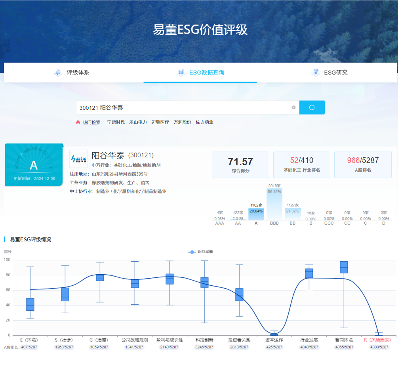Viewport: 398px width, 369px height.
Task: Click the 注册地址 address line
Action: [x=109, y=174]
